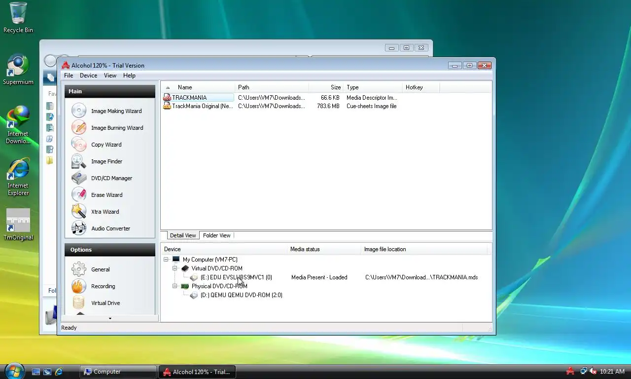Click the sidebar scroll-down arrow
The width and height of the screenshot is (631, 379).
click(x=110, y=318)
